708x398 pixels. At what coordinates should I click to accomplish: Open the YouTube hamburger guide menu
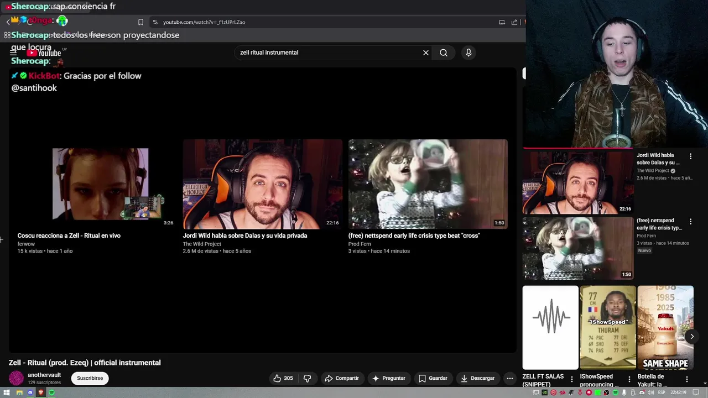[x=13, y=53]
